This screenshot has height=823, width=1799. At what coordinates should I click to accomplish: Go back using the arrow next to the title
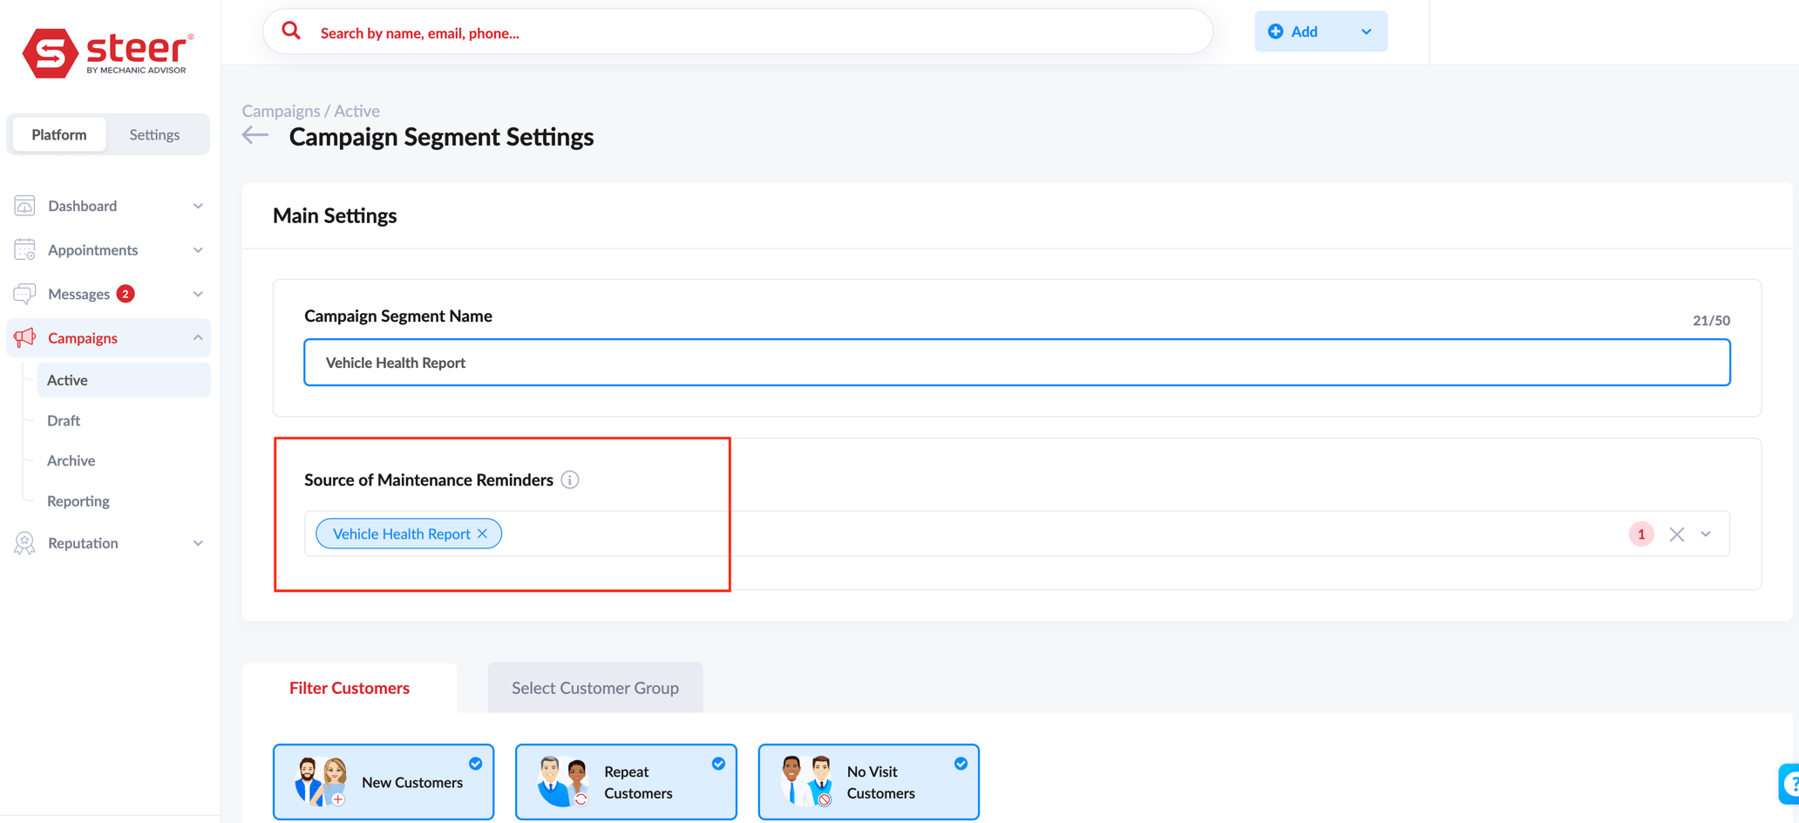tap(254, 135)
